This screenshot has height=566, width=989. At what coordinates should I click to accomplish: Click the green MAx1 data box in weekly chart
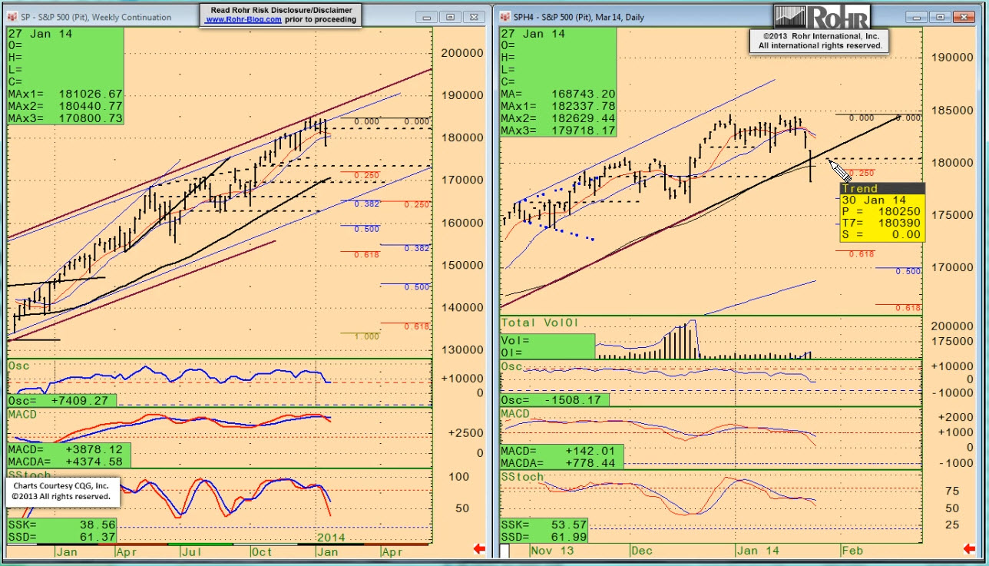pyautogui.click(x=65, y=94)
